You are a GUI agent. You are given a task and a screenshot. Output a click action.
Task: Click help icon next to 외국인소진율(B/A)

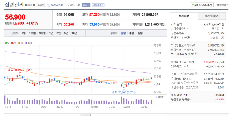tap(196, 54)
